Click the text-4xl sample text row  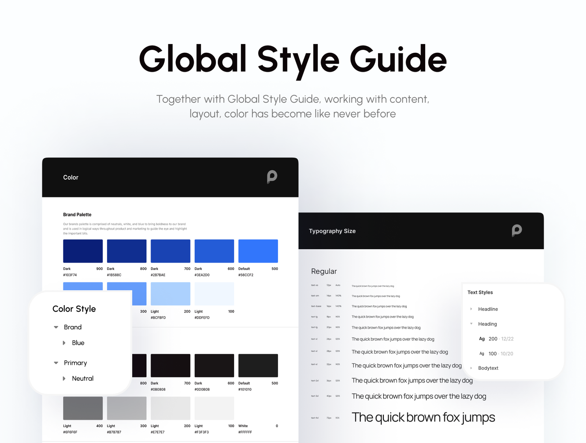point(423,417)
